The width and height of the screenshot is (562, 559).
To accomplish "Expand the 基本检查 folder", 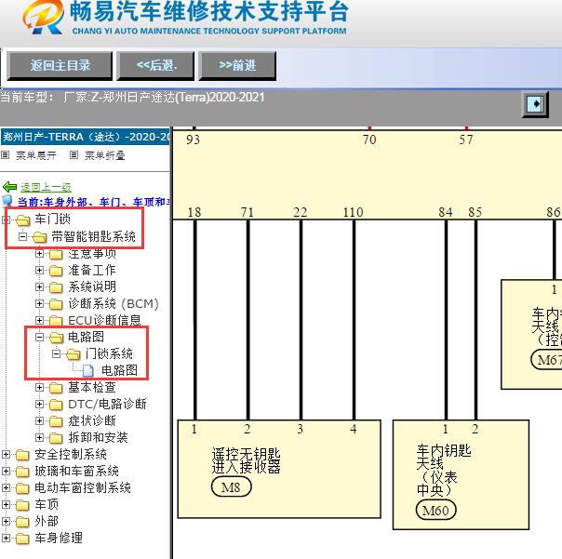I will click(x=39, y=387).
